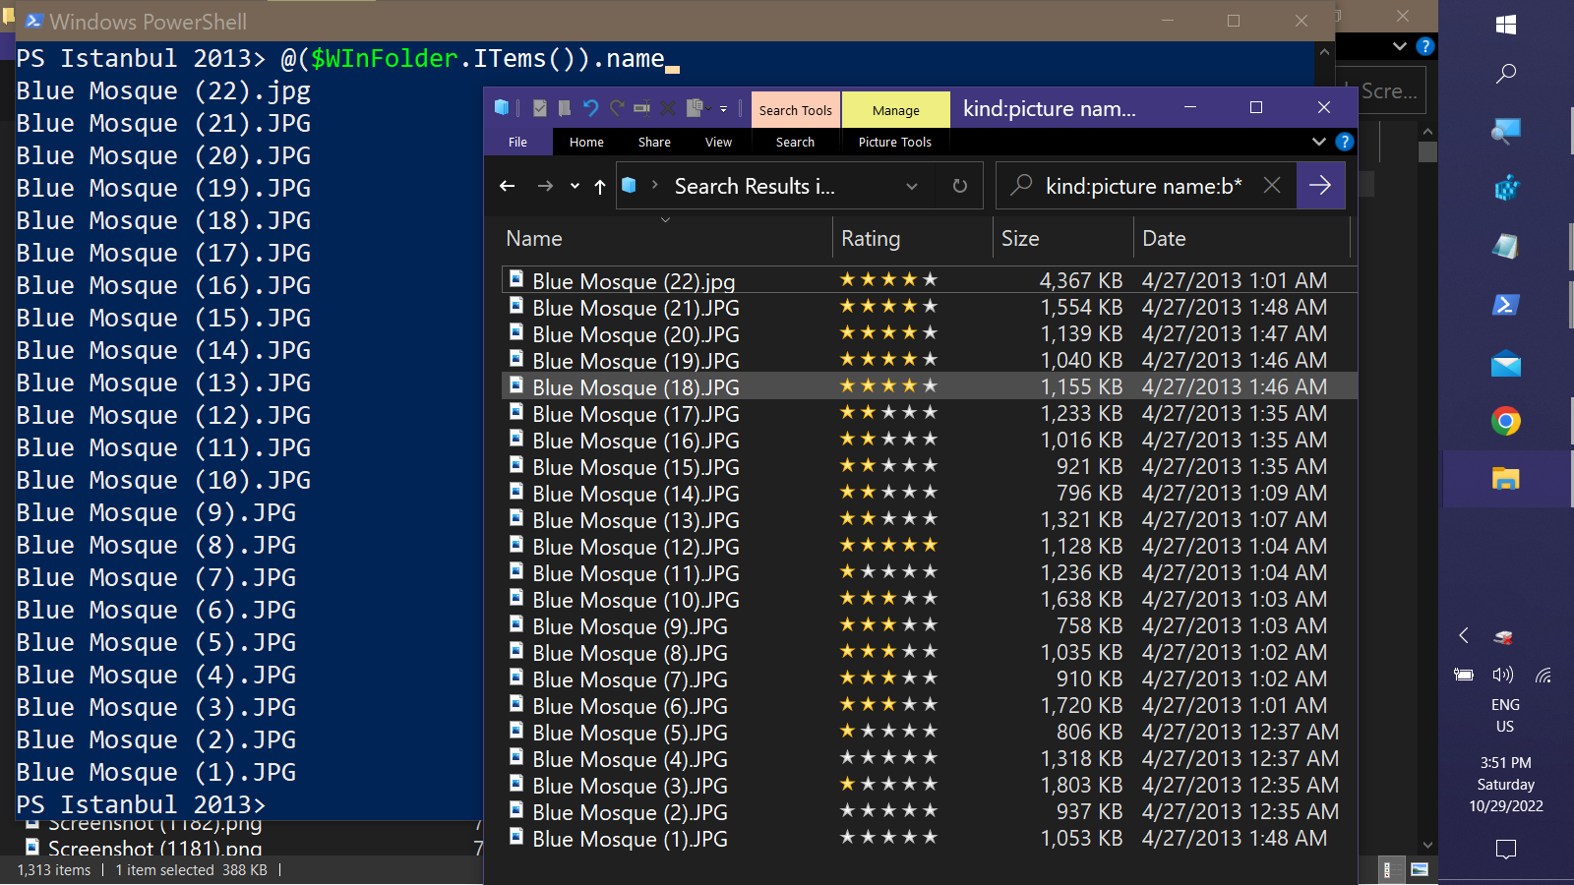Click first rating star of Blue Mosque (2).JPG
1574x885 pixels.
[x=847, y=810]
